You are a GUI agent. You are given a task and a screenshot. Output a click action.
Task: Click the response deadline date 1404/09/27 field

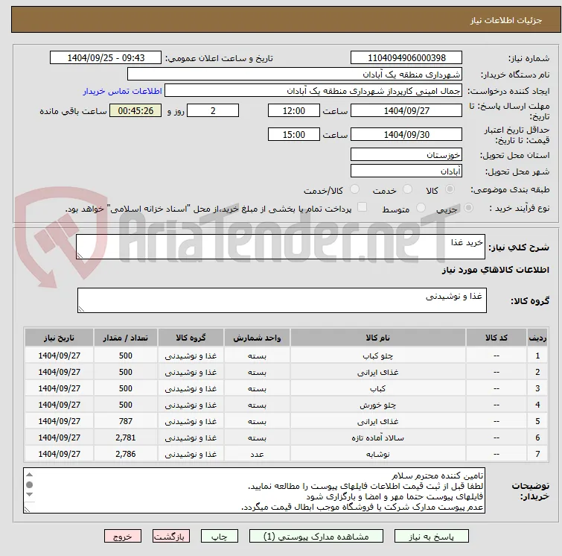406,110
